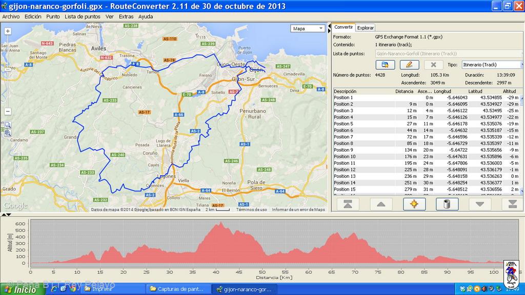
Task: Zoom out the map with minus button
Action: (x=8, y=111)
